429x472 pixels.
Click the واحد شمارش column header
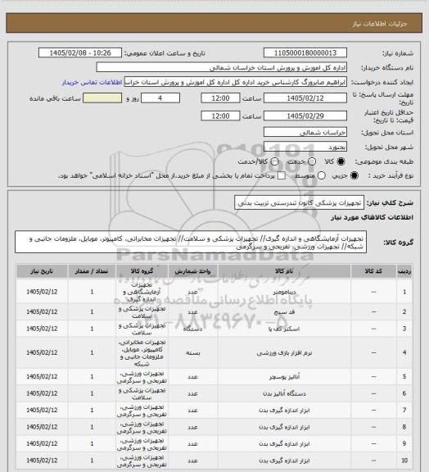pyautogui.click(x=193, y=271)
